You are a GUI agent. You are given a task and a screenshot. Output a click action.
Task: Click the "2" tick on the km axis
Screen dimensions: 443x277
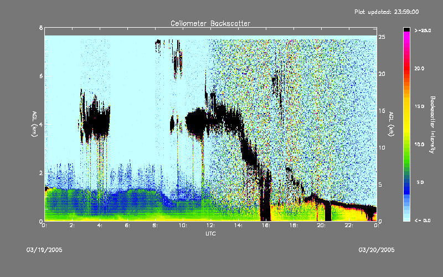(41, 173)
